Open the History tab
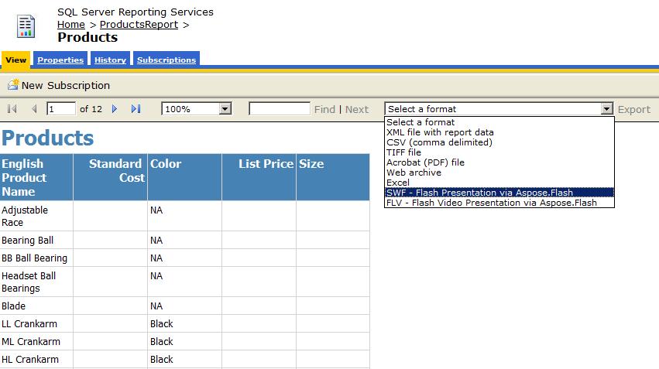The image size is (659, 369). pyautogui.click(x=110, y=60)
